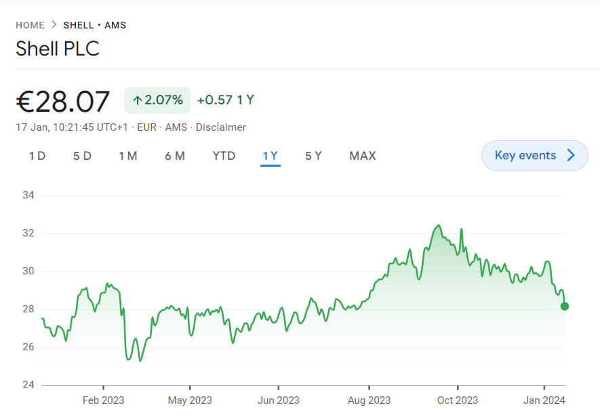The height and width of the screenshot is (416, 600).
Task: Click the up arrow in percentage badge
Action: coord(137,100)
